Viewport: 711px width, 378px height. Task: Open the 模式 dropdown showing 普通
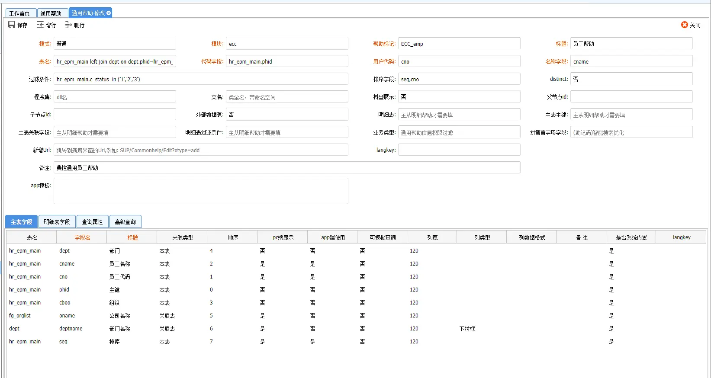click(x=115, y=43)
